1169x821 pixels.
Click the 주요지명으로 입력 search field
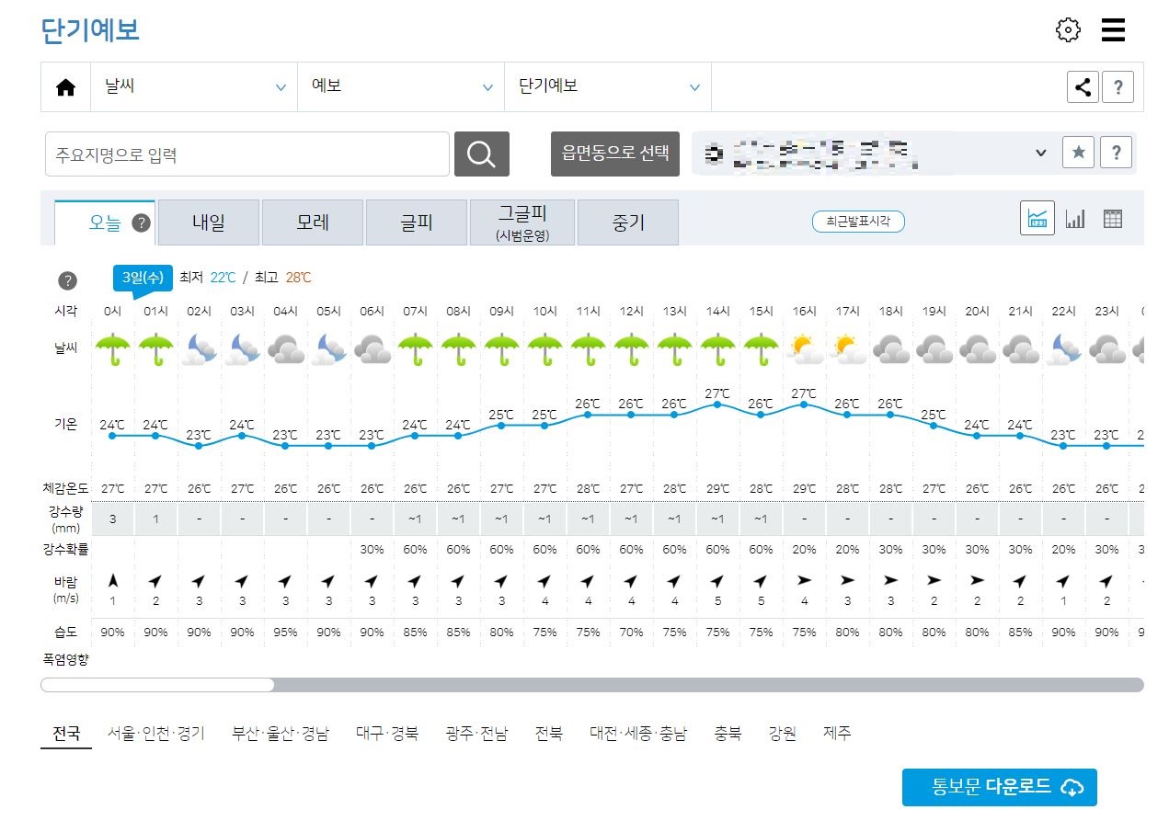[x=246, y=154]
